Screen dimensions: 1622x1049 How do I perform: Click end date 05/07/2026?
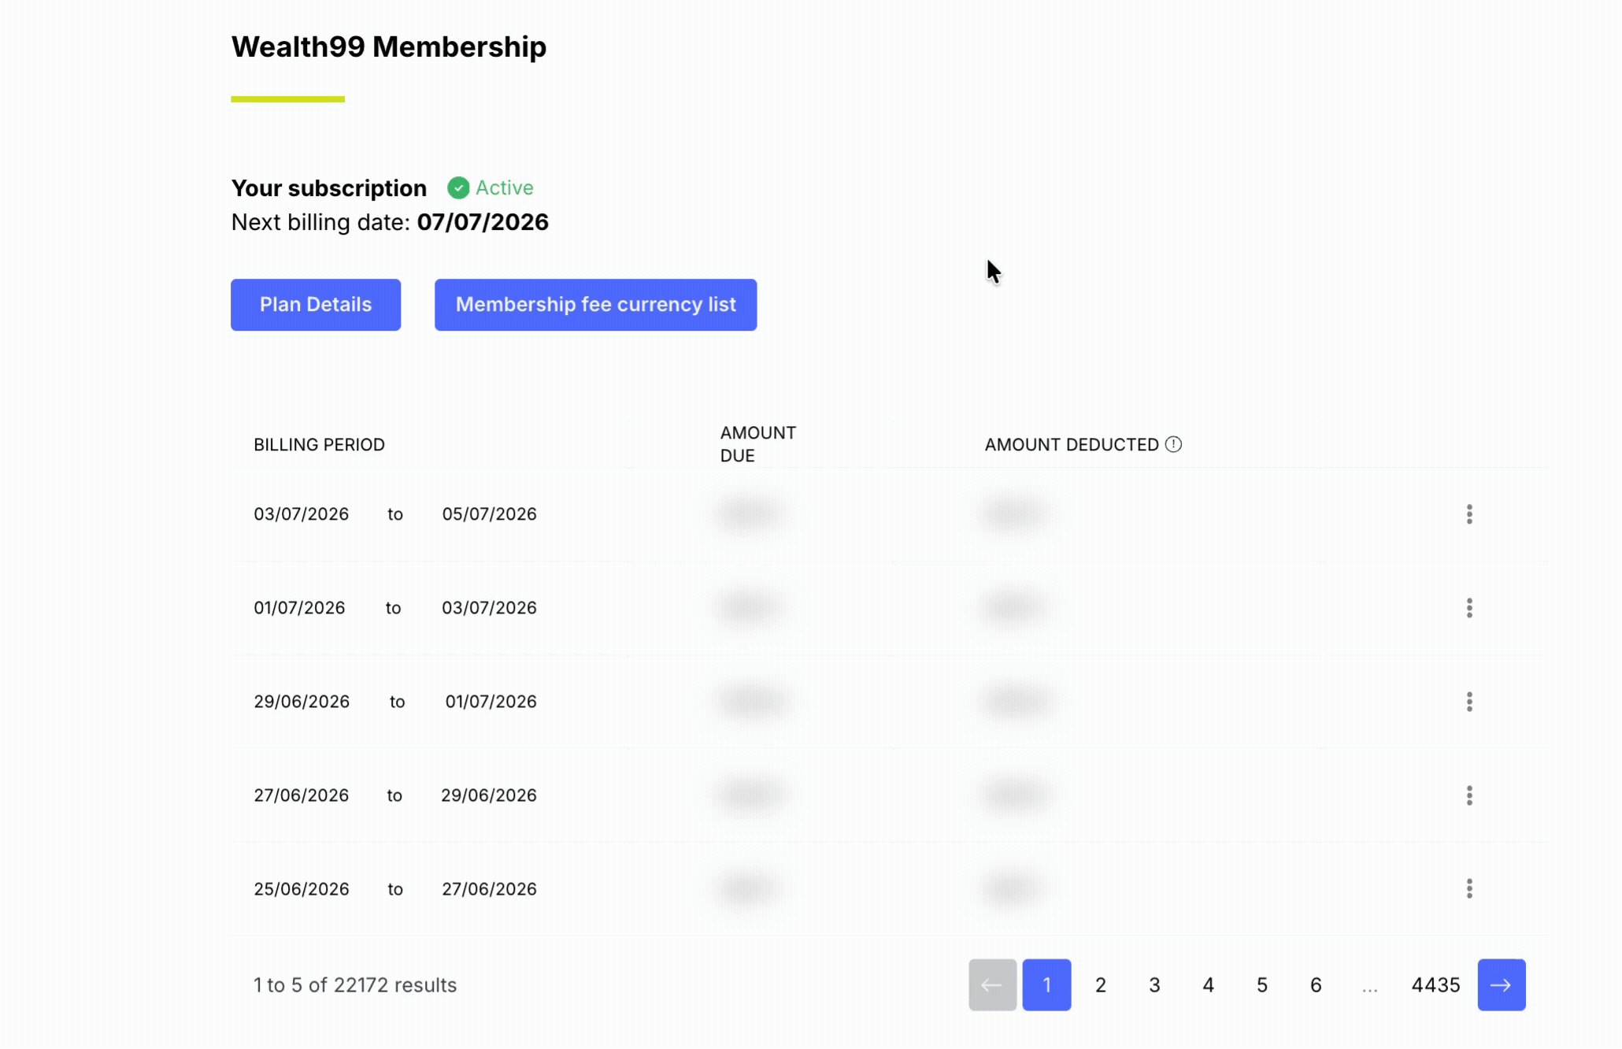[x=489, y=514]
